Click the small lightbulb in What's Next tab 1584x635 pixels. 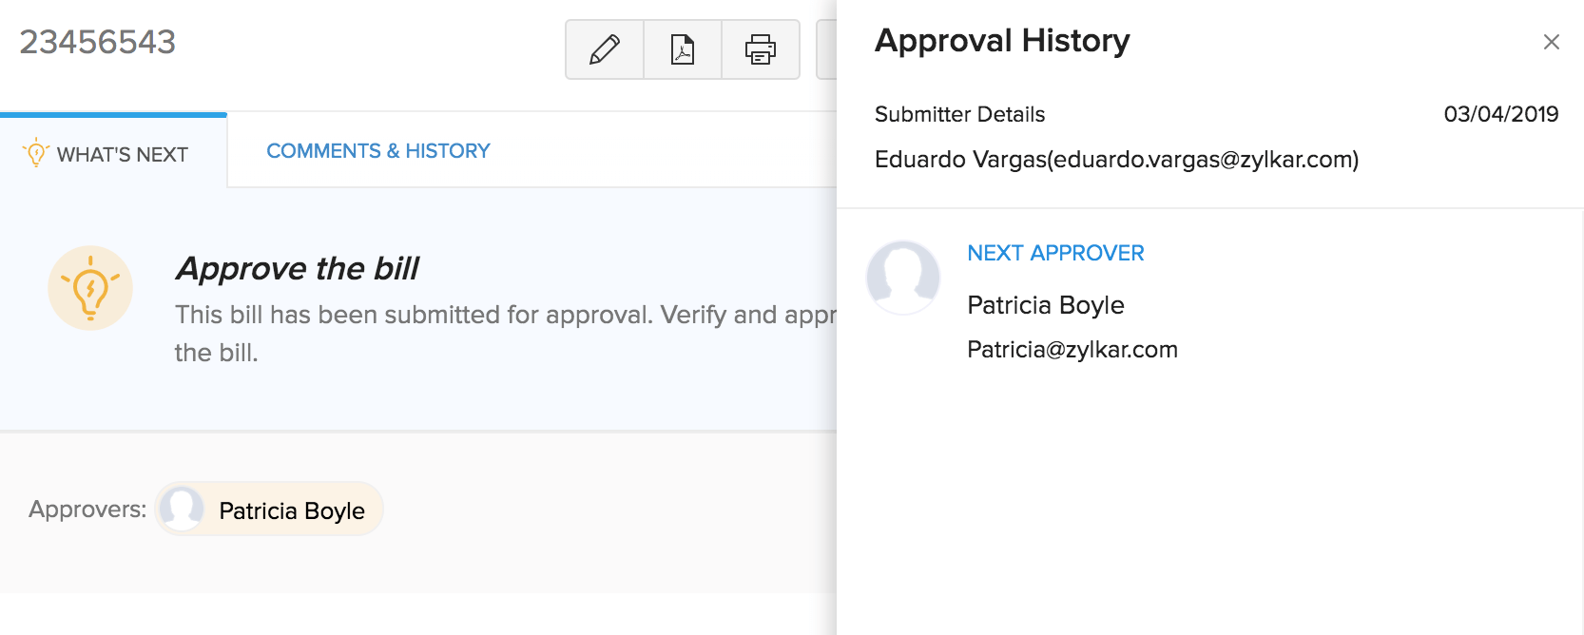[x=36, y=152]
